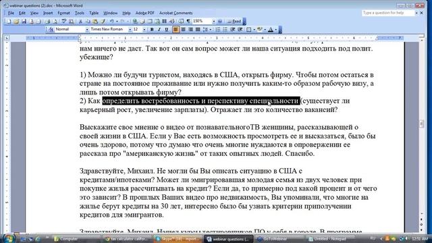The width and height of the screenshot is (432, 243).
Task: Open the Format menu
Action: point(63,13)
